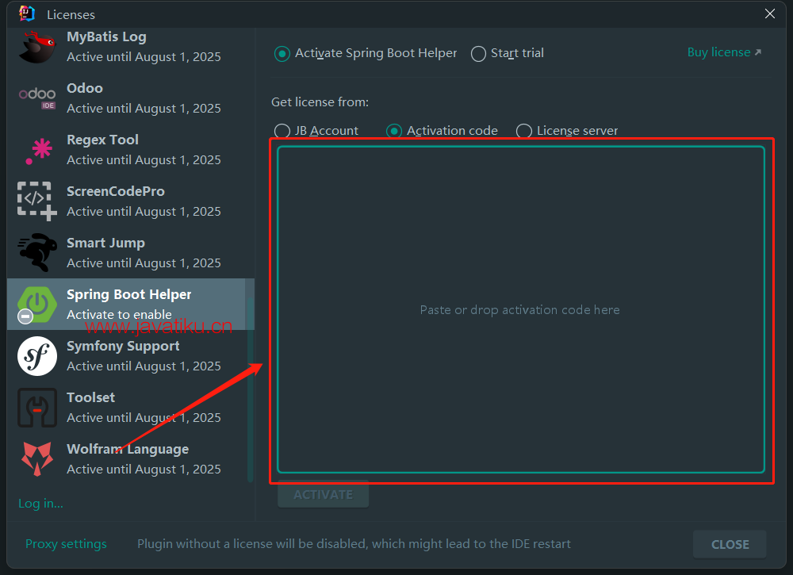Click the Odoo IDE plugin icon
The height and width of the screenshot is (575, 793).
click(x=37, y=98)
